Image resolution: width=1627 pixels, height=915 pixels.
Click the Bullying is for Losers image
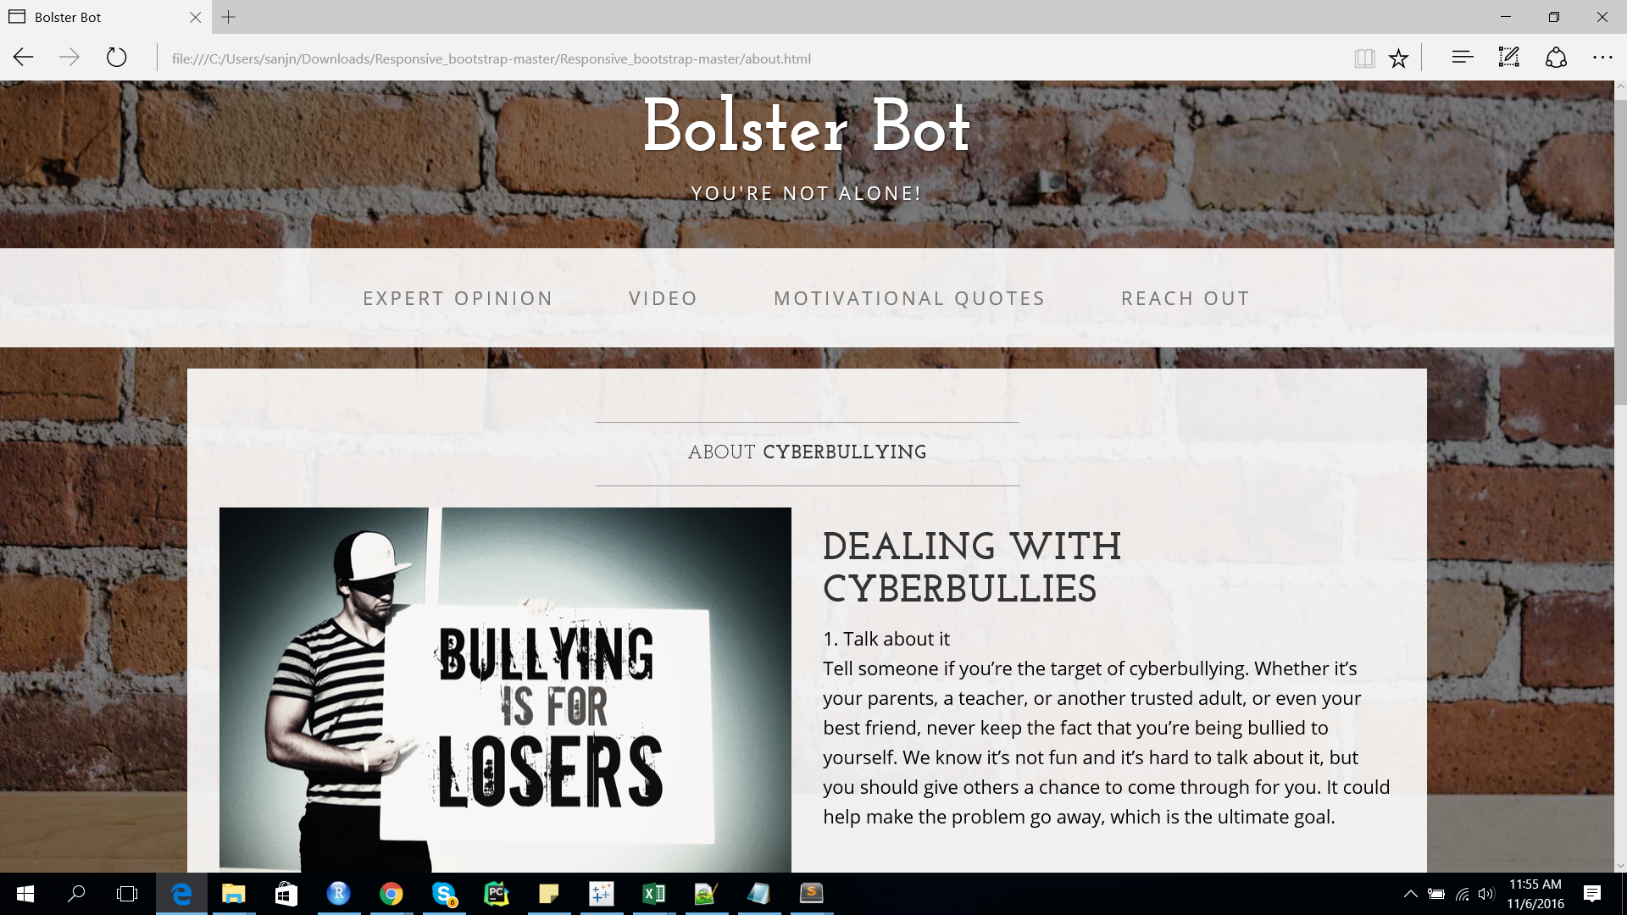(x=505, y=690)
